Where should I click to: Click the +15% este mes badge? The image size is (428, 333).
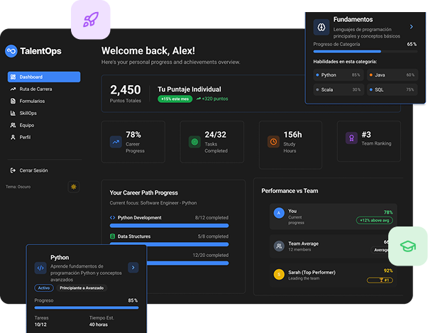click(x=175, y=99)
